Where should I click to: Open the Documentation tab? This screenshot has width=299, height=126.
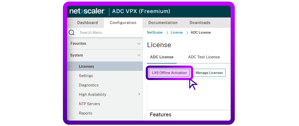point(163,23)
